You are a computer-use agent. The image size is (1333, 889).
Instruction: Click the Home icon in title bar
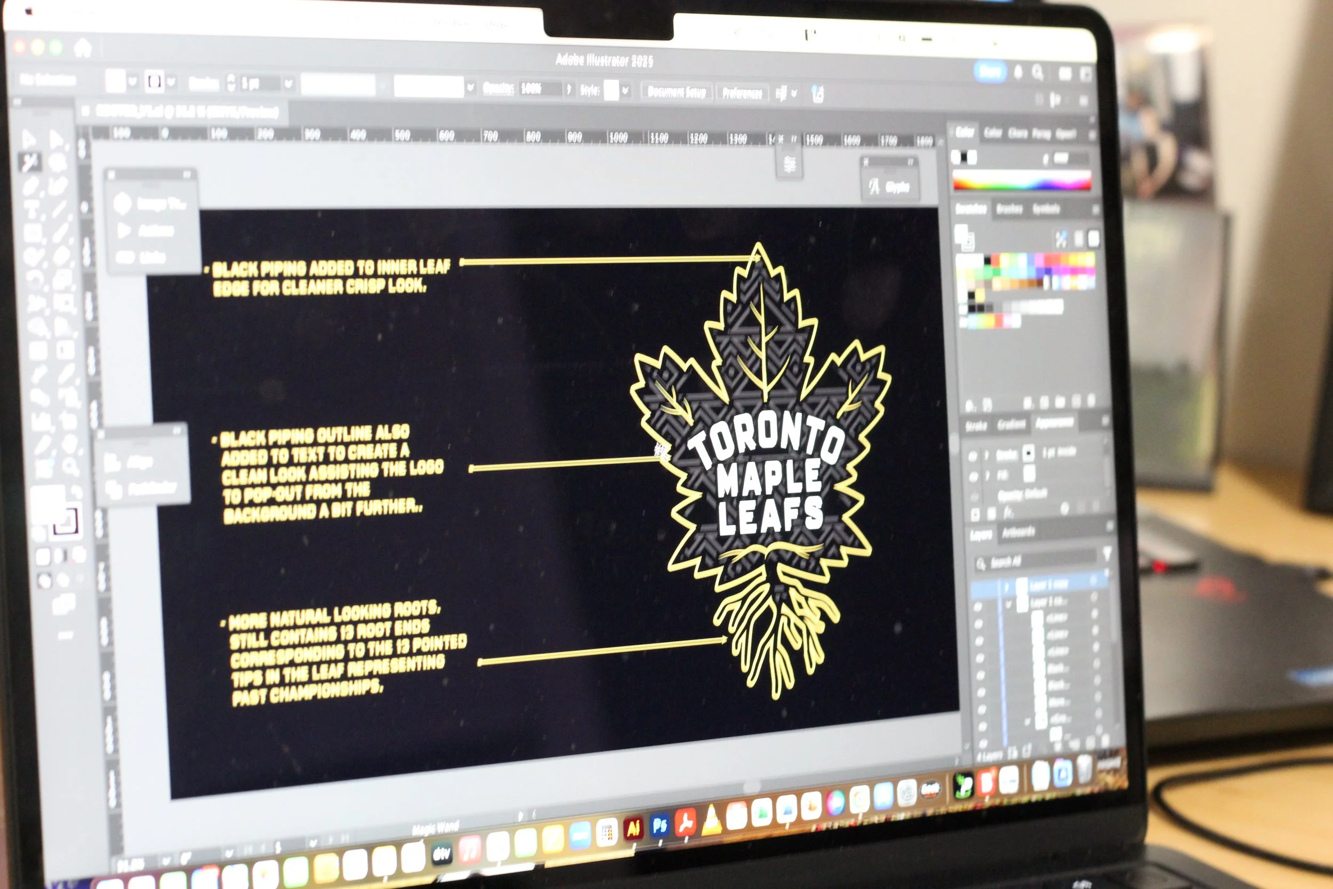(83, 48)
